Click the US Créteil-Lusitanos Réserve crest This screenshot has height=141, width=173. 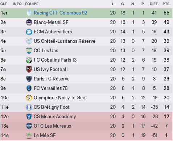coord(29,41)
